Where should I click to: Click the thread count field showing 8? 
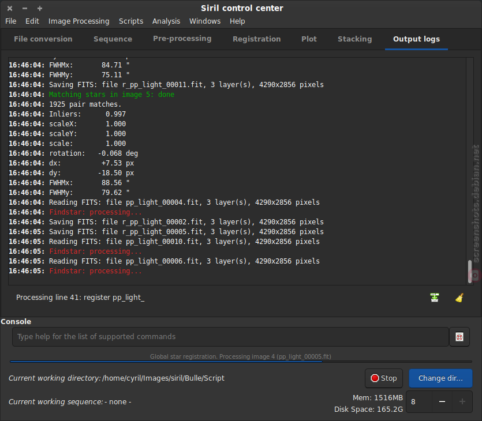[419, 401]
